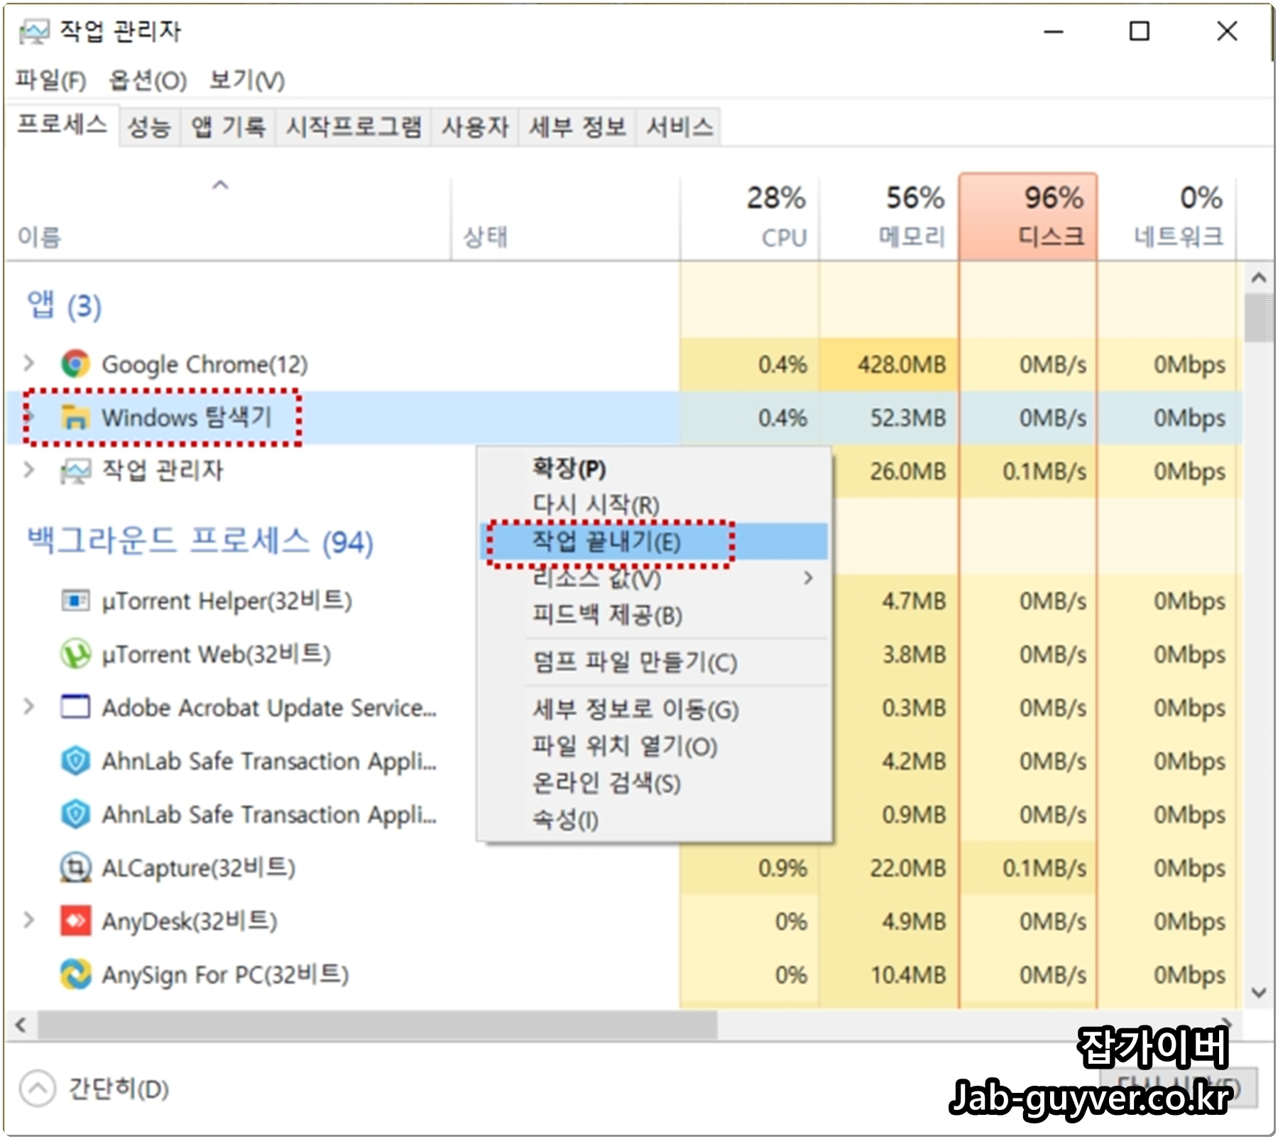The image size is (1278, 1139).
Task: Click the vertical scrollbar up arrow
Action: tap(1259, 278)
